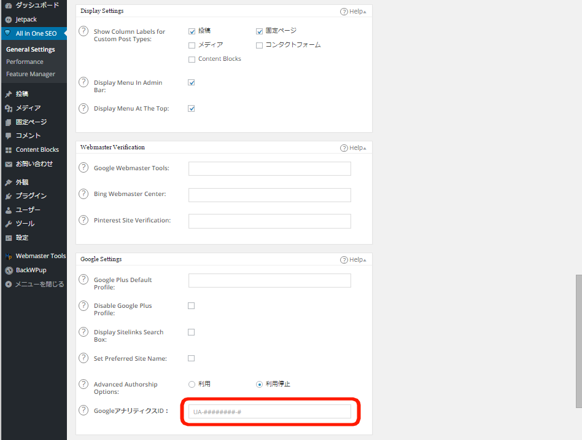Open the プラグイン plugins menu

click(31, 195)
